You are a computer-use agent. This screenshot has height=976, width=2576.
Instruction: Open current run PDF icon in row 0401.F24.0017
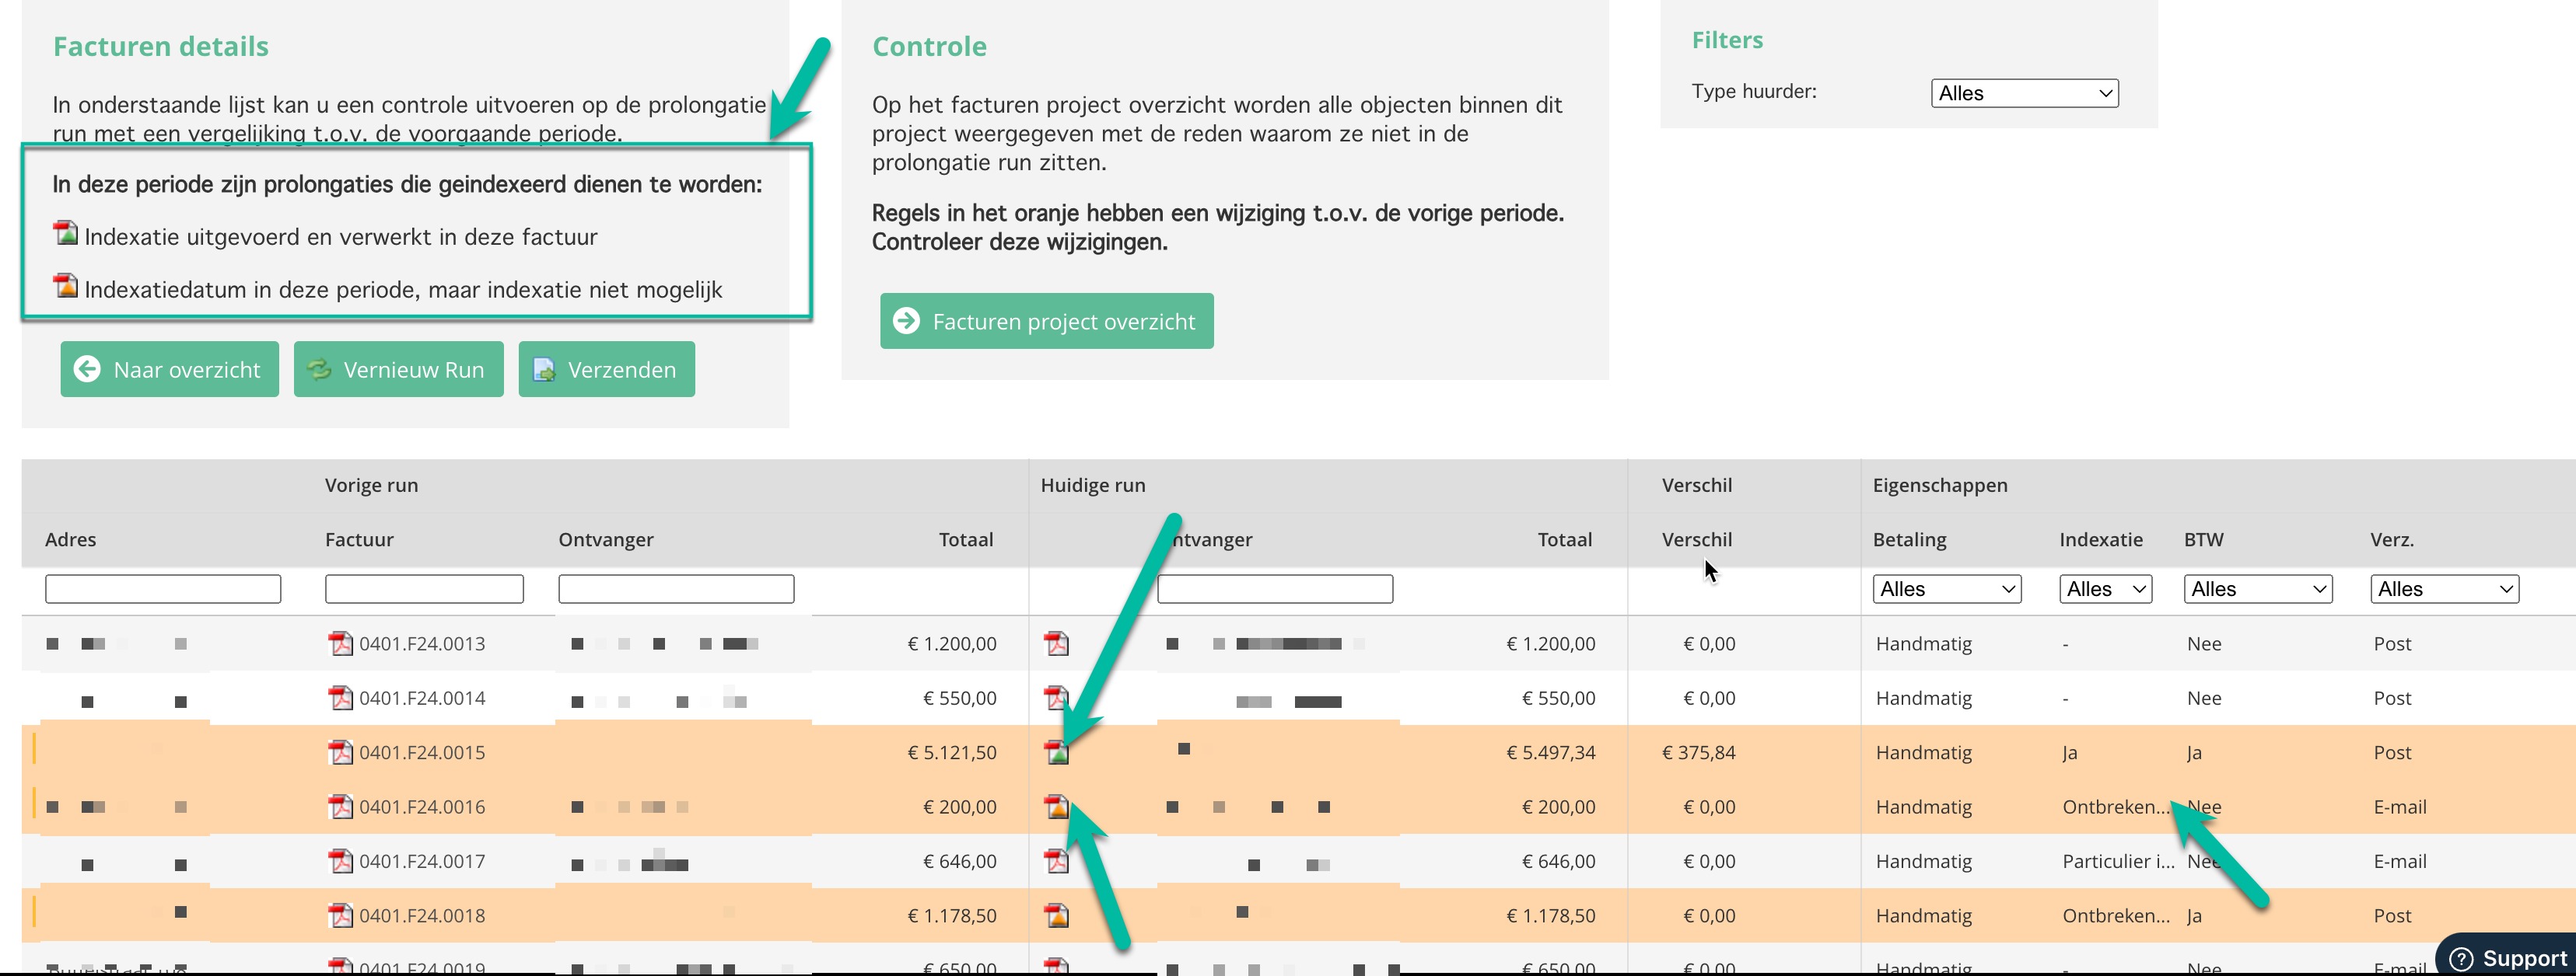click(x=1057, y=861)
